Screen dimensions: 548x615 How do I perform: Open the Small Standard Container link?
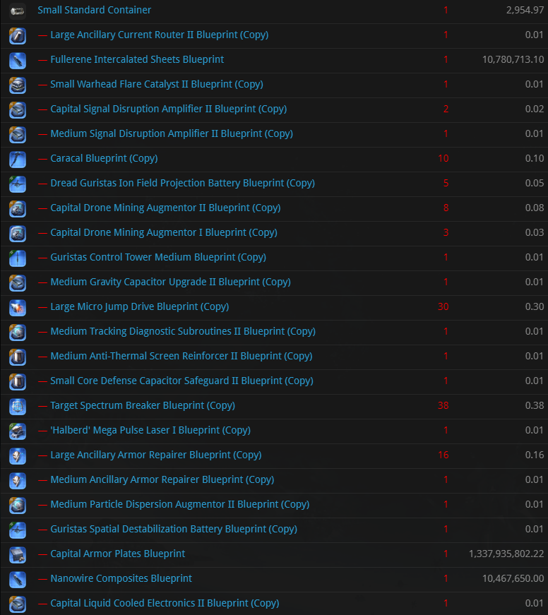click(94, 10)
